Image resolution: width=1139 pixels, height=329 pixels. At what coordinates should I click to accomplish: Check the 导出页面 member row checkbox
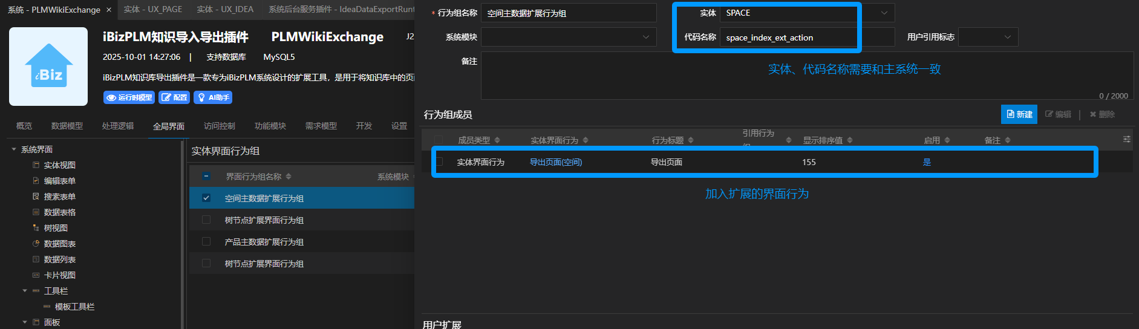pos(439,161)
